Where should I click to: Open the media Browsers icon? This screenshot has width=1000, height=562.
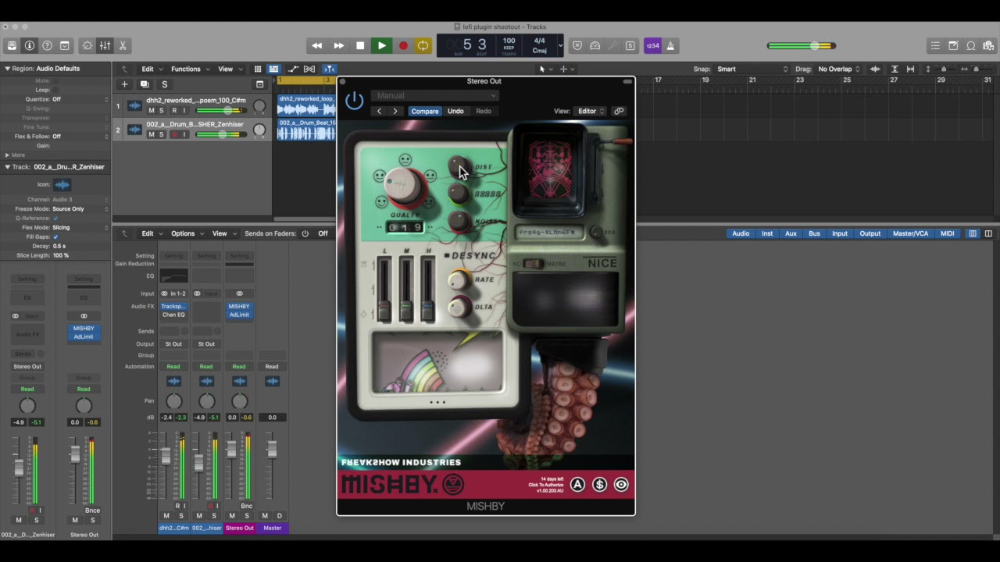[988, 46]
